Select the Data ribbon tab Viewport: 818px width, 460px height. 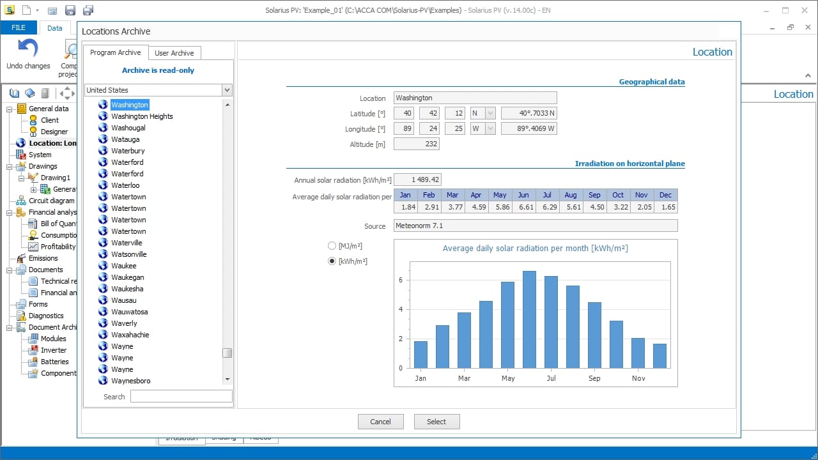click(x=55, y=28)
